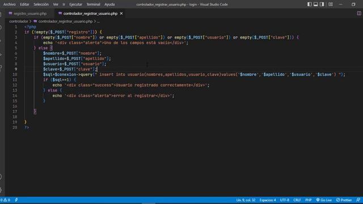The width and height of the screenshot is (363, 204).
Task: Click line number 10 in the gutter
Action: click(x=15, y=74)
